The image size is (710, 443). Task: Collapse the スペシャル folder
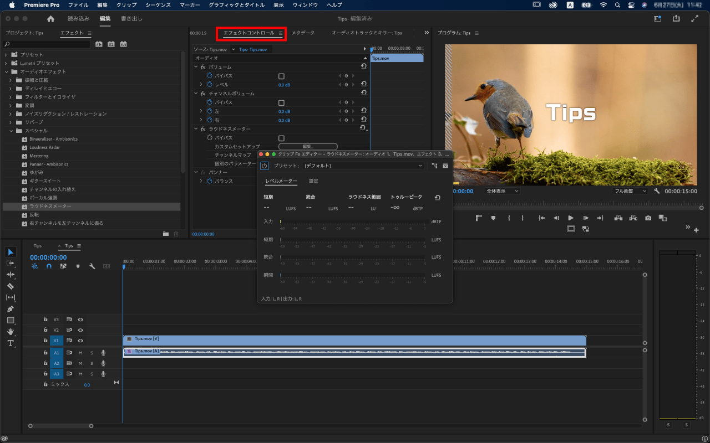[11, 131]
